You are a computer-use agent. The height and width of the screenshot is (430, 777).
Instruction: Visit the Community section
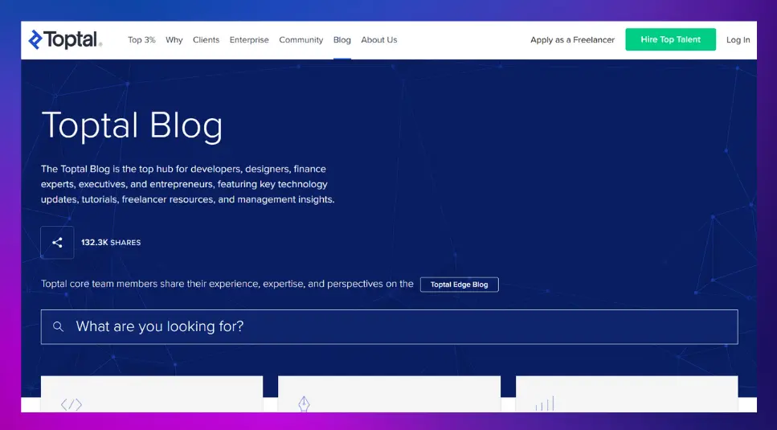point(301,39)
